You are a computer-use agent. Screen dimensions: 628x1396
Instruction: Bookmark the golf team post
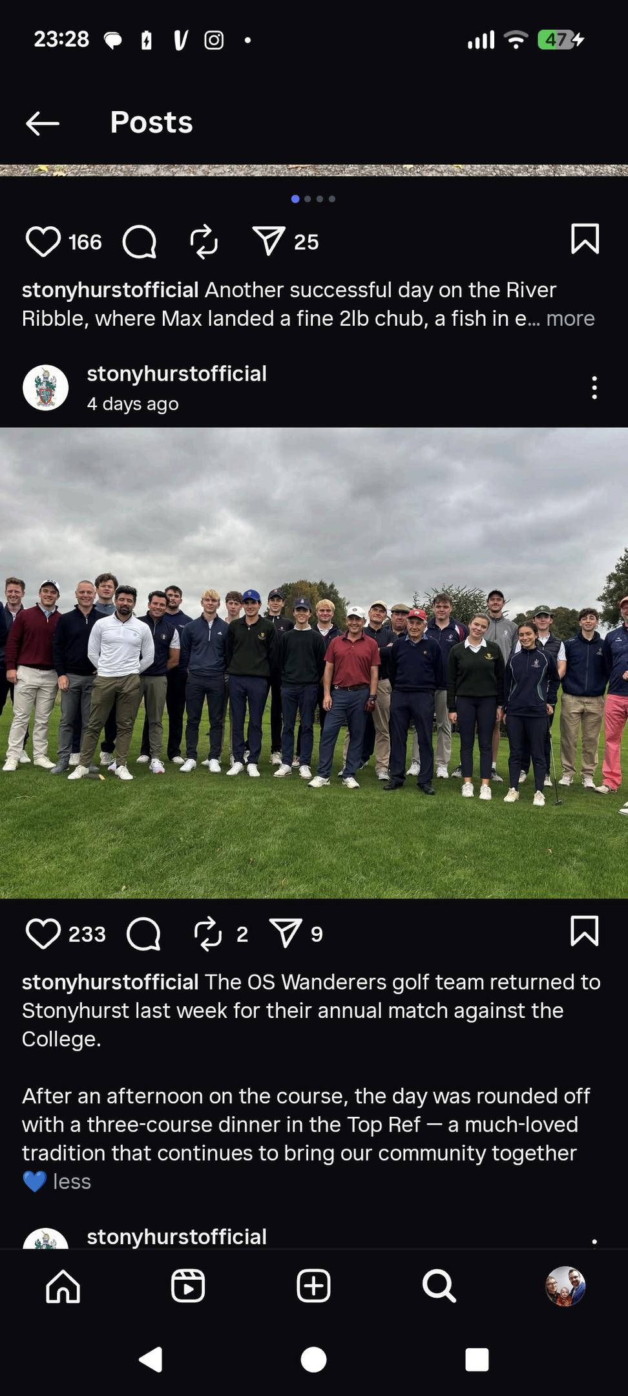point(585,931)
